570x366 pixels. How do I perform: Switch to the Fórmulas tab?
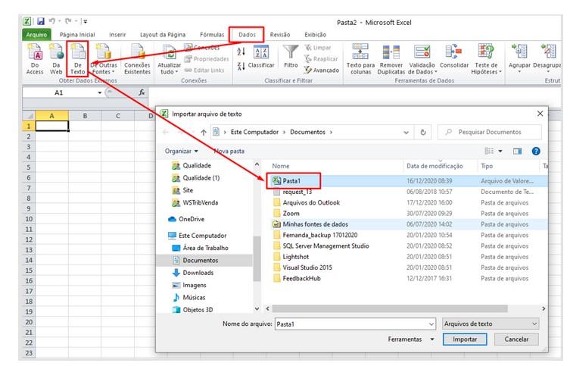click(212, 35)
